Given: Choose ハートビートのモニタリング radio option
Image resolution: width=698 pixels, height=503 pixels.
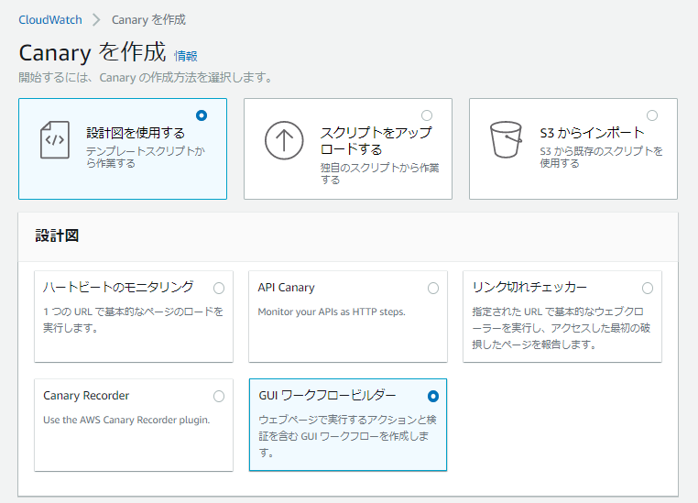Looking at the screenshot, I should [219, 288].
